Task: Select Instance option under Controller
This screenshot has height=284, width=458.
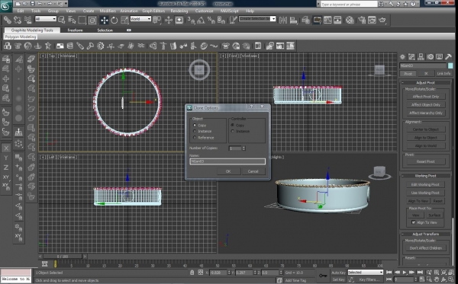Action: [240, 132]
